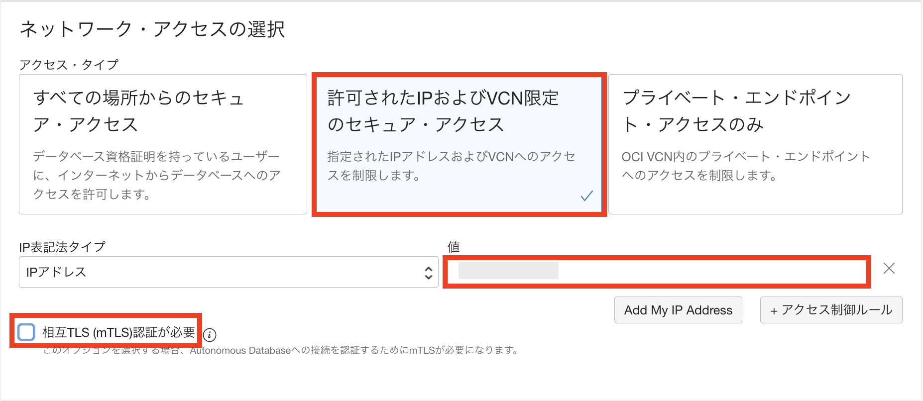The height and width of the screenshot is (401, 923).
Task: Click the + アクセス制御ルール button
Action: (x=830, y=309)
